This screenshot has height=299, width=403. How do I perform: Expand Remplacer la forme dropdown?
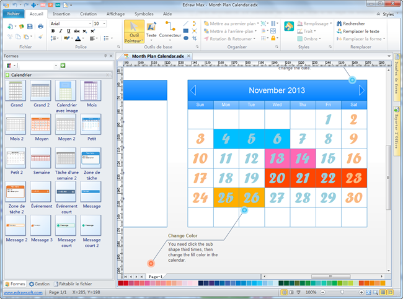point(384,39)
